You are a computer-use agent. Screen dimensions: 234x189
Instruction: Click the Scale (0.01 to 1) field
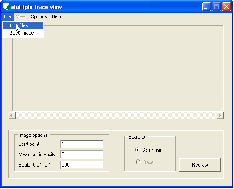coord(82,165)
